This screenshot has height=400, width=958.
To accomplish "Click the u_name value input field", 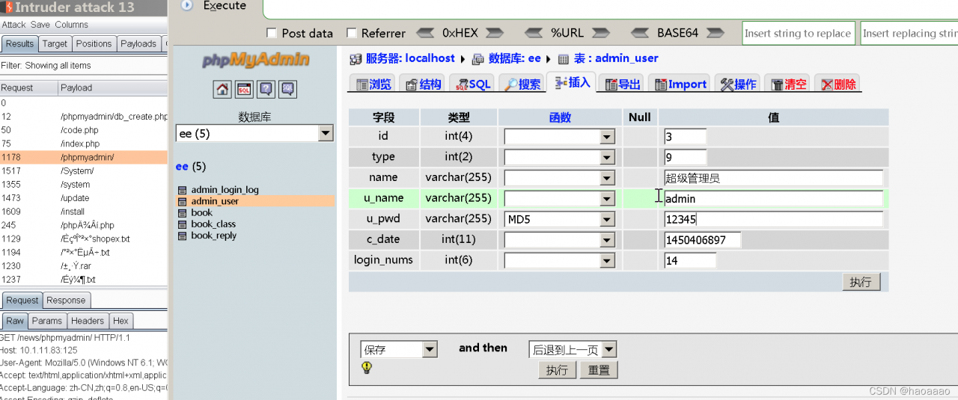I will pyautogui.click(x=773, y=199).
